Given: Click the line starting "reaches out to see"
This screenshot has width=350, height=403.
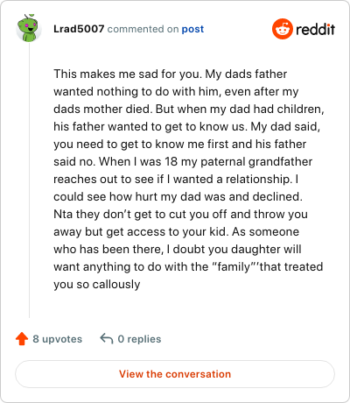Looking at the screenshot, I should pyautogui.click(x=176, y=179).
